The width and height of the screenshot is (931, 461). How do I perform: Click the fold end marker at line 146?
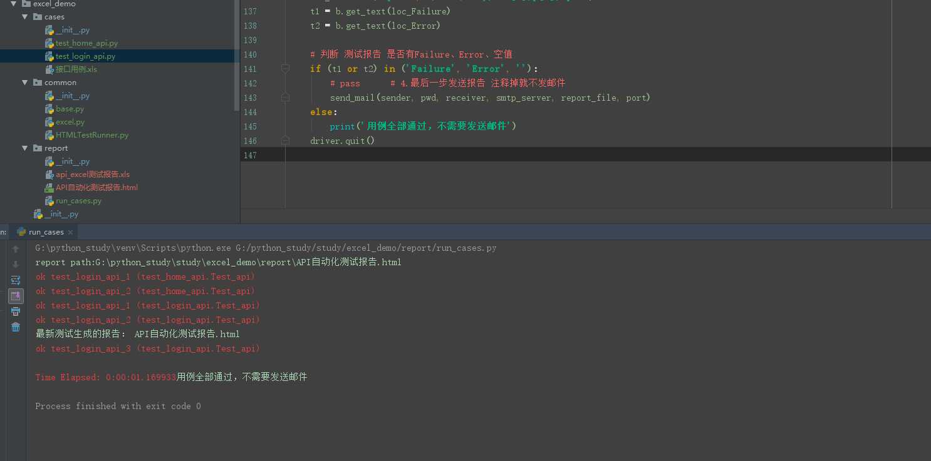pyautogui.click(x=285, y=141)
